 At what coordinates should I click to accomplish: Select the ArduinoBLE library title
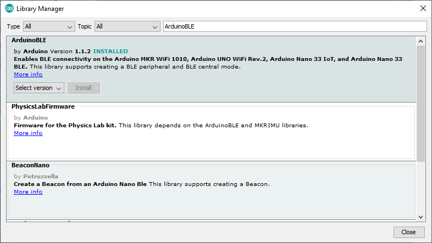[x=29, y=40]
